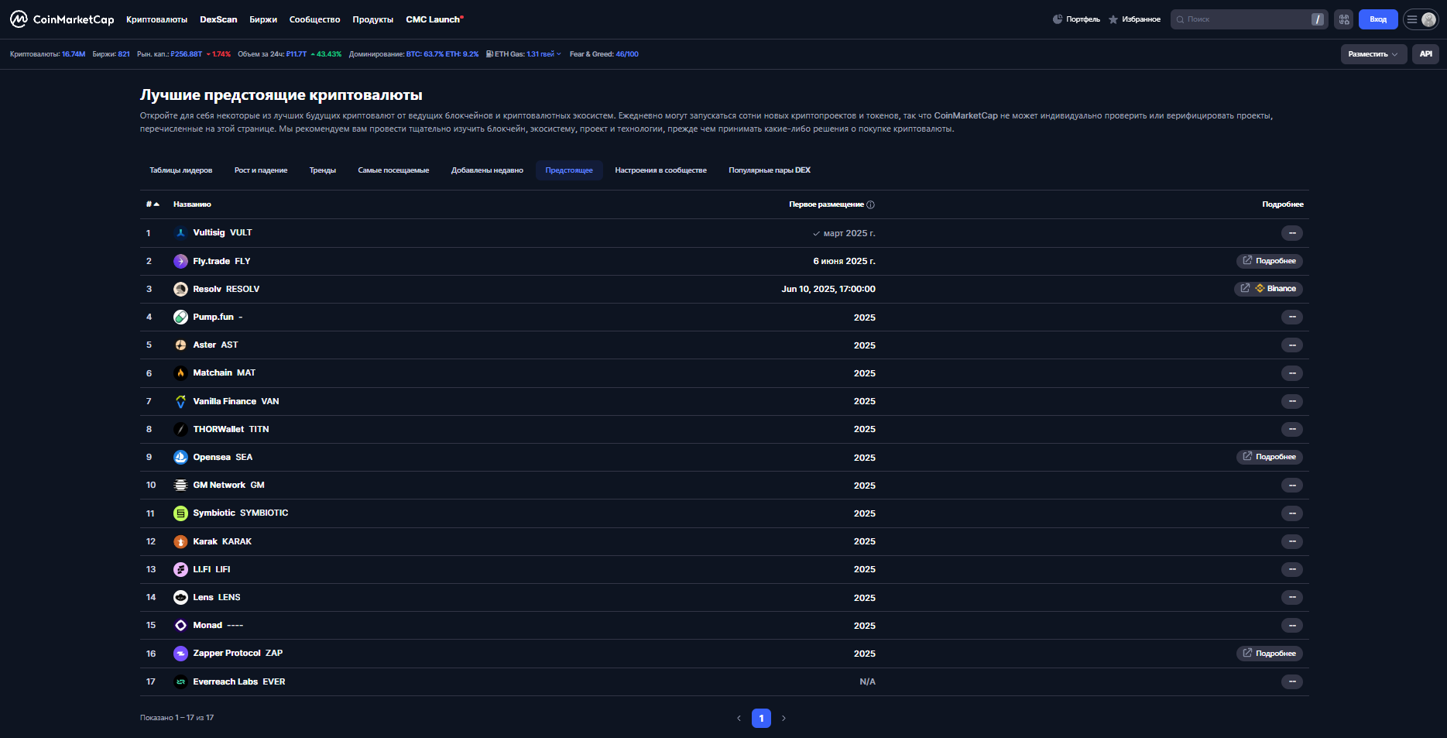
Task: Click the Vanilla Finance coin logo
Action: [180, 401]
